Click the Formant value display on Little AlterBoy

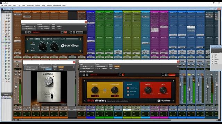pyautogui.click(x=115, y=96)
